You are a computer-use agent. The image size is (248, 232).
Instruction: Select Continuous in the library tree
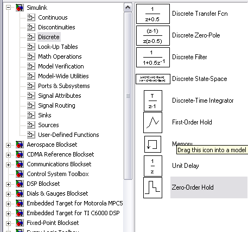point(53,17)
